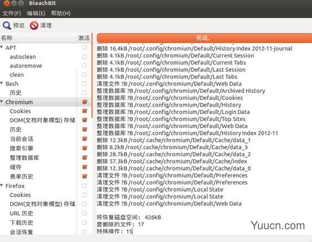Click the Login Data log line
This screenshot has width=312, height=242.
coord(173,112)
